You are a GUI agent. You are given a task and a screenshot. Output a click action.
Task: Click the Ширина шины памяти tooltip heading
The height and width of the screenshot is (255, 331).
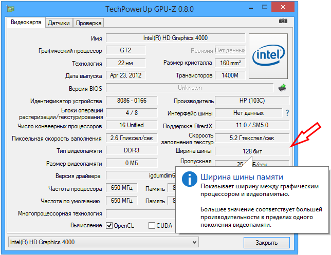pyautogui.click(x=242, y=177)
